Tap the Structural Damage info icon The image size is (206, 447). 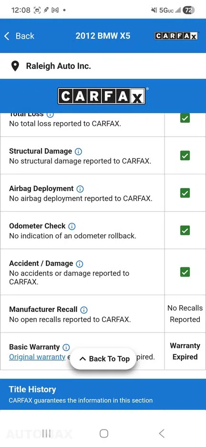coord(78,151)
